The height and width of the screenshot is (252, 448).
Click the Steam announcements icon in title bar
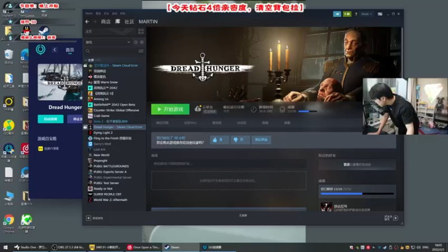tap(337, 14)
